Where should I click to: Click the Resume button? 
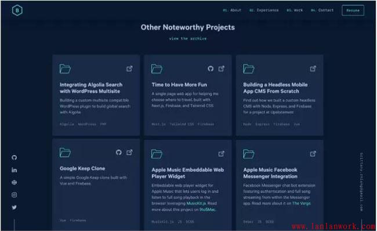coord(353,10)
